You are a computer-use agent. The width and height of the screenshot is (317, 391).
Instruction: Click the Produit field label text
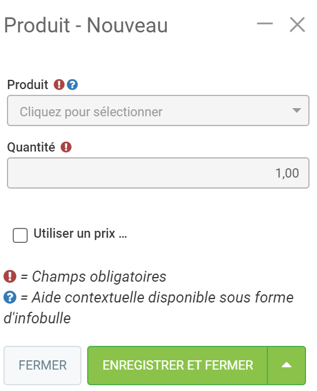[x=28, y=84]
